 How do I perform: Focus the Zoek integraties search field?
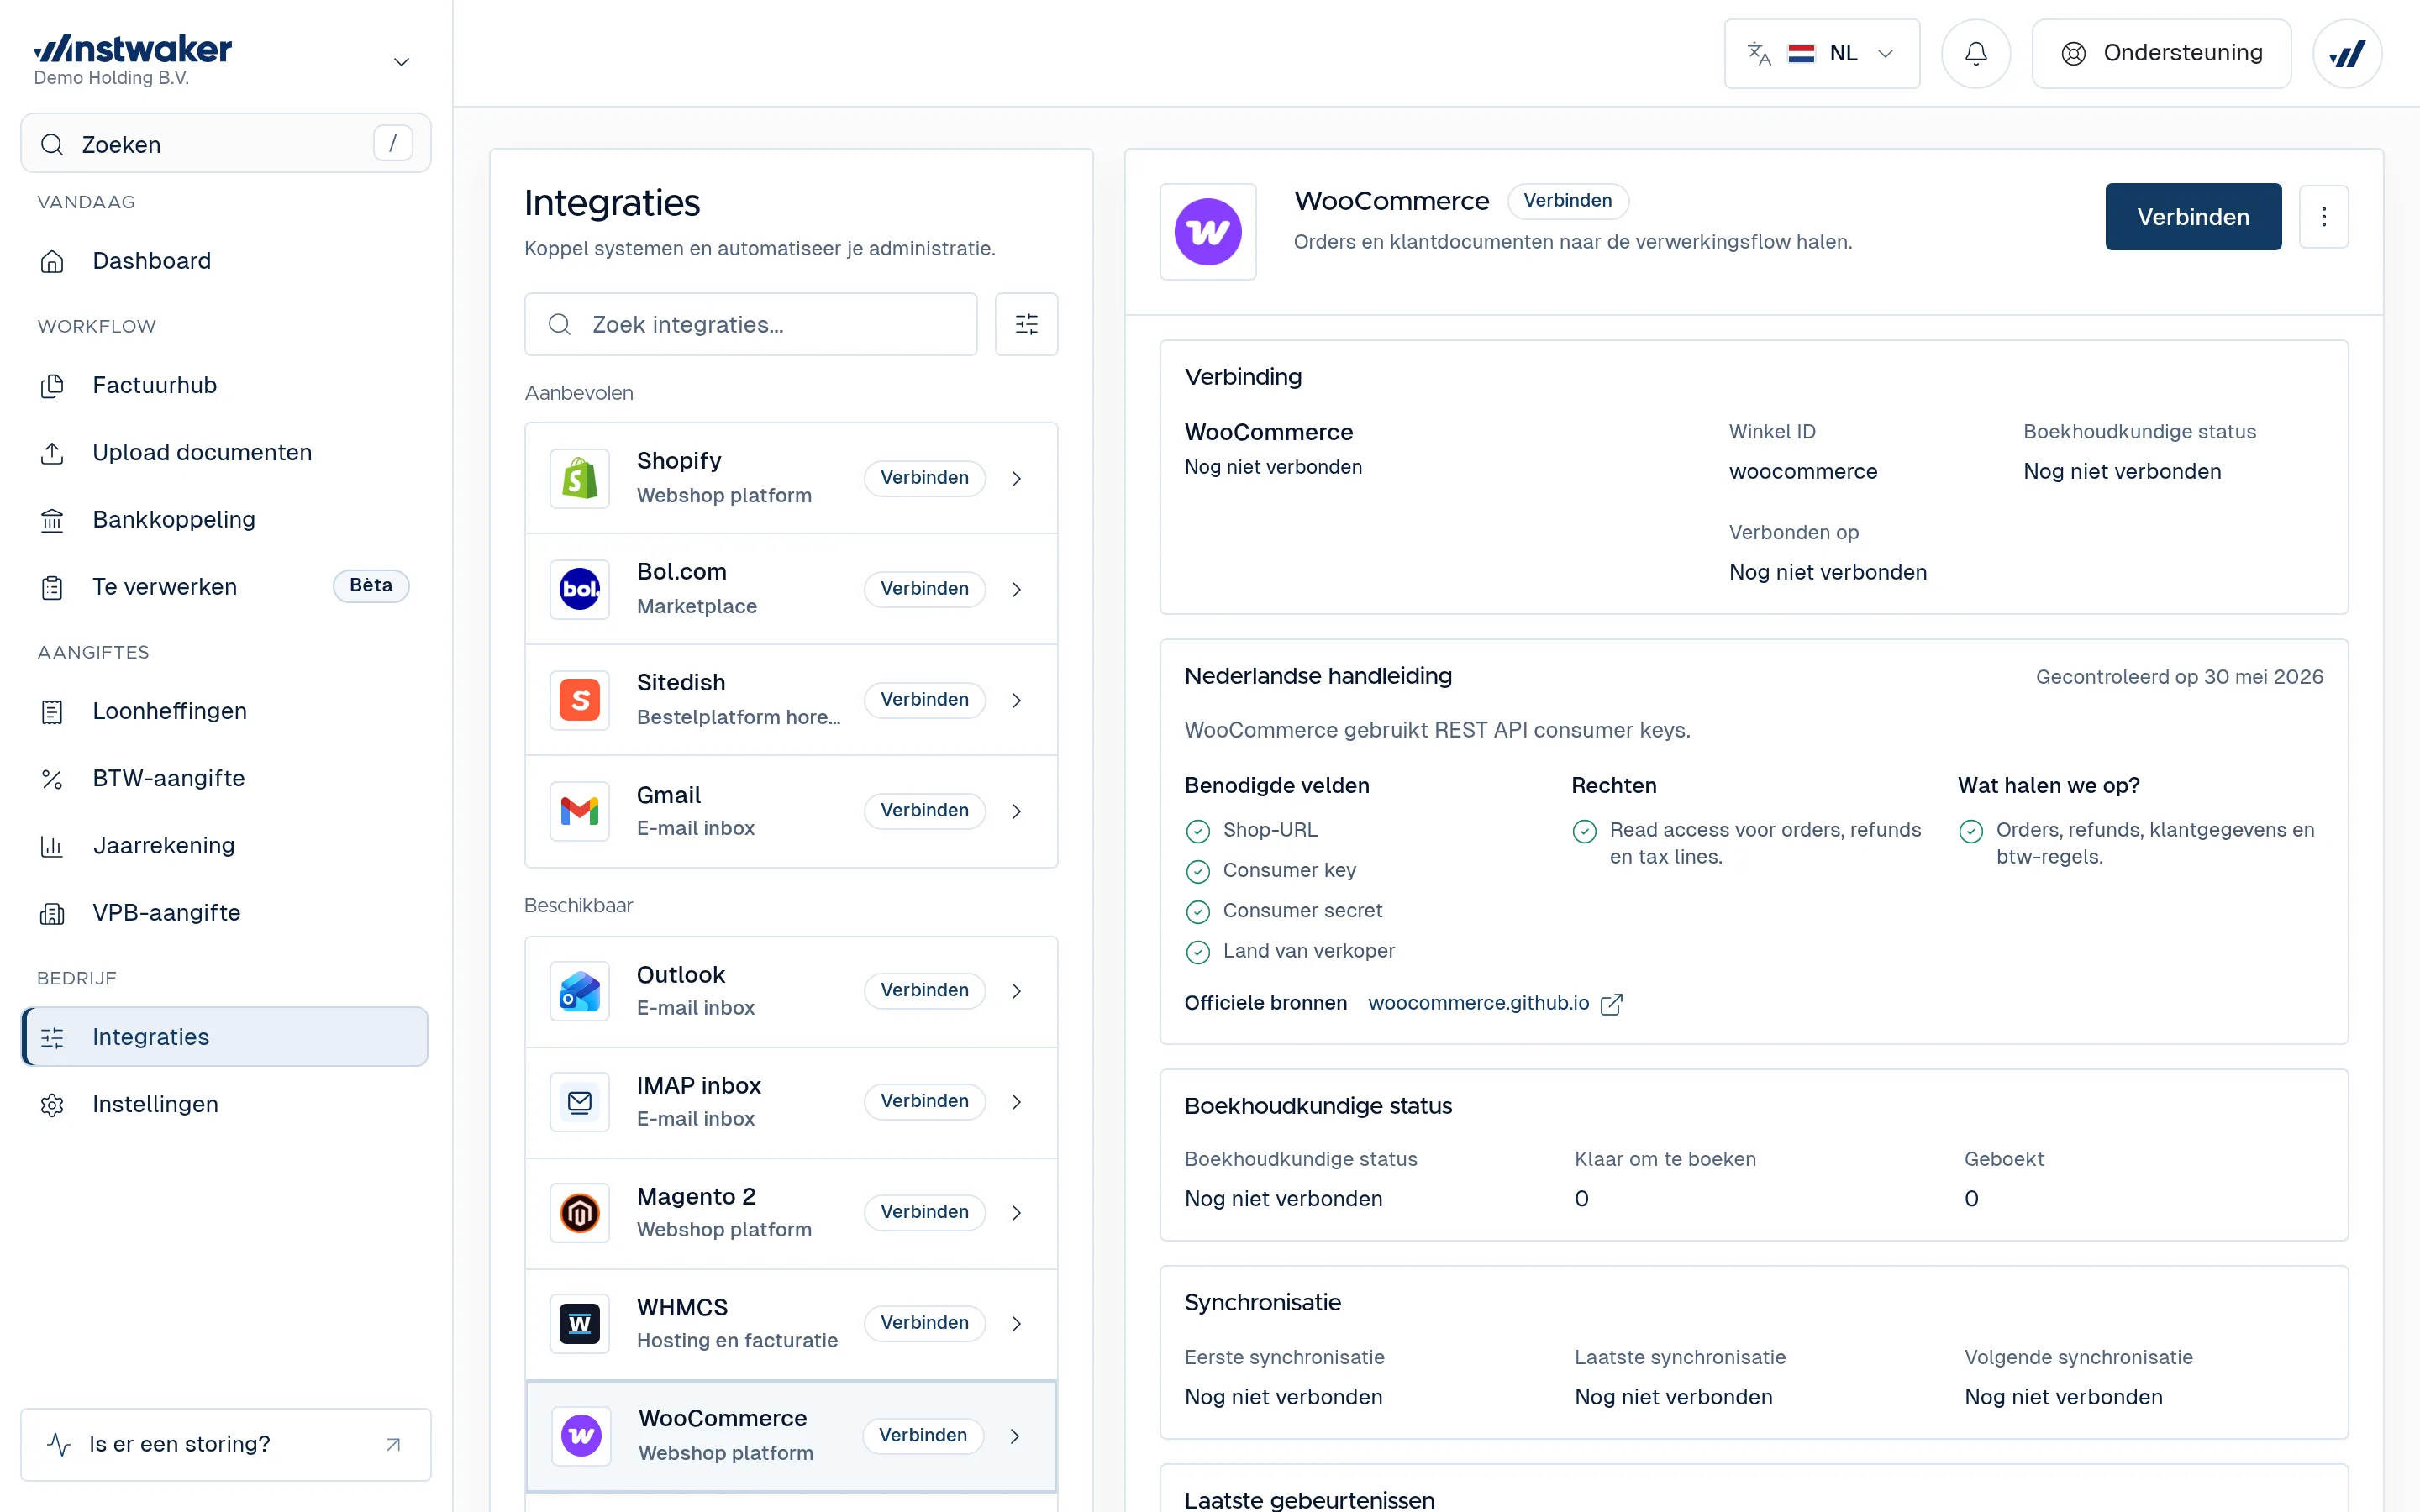[x=751, y=324]
